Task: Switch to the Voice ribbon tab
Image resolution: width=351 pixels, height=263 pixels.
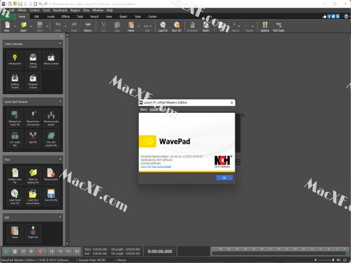Action: pos(109,16)
